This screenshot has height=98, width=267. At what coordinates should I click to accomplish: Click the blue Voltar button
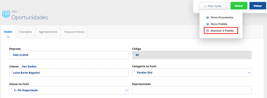258,6
